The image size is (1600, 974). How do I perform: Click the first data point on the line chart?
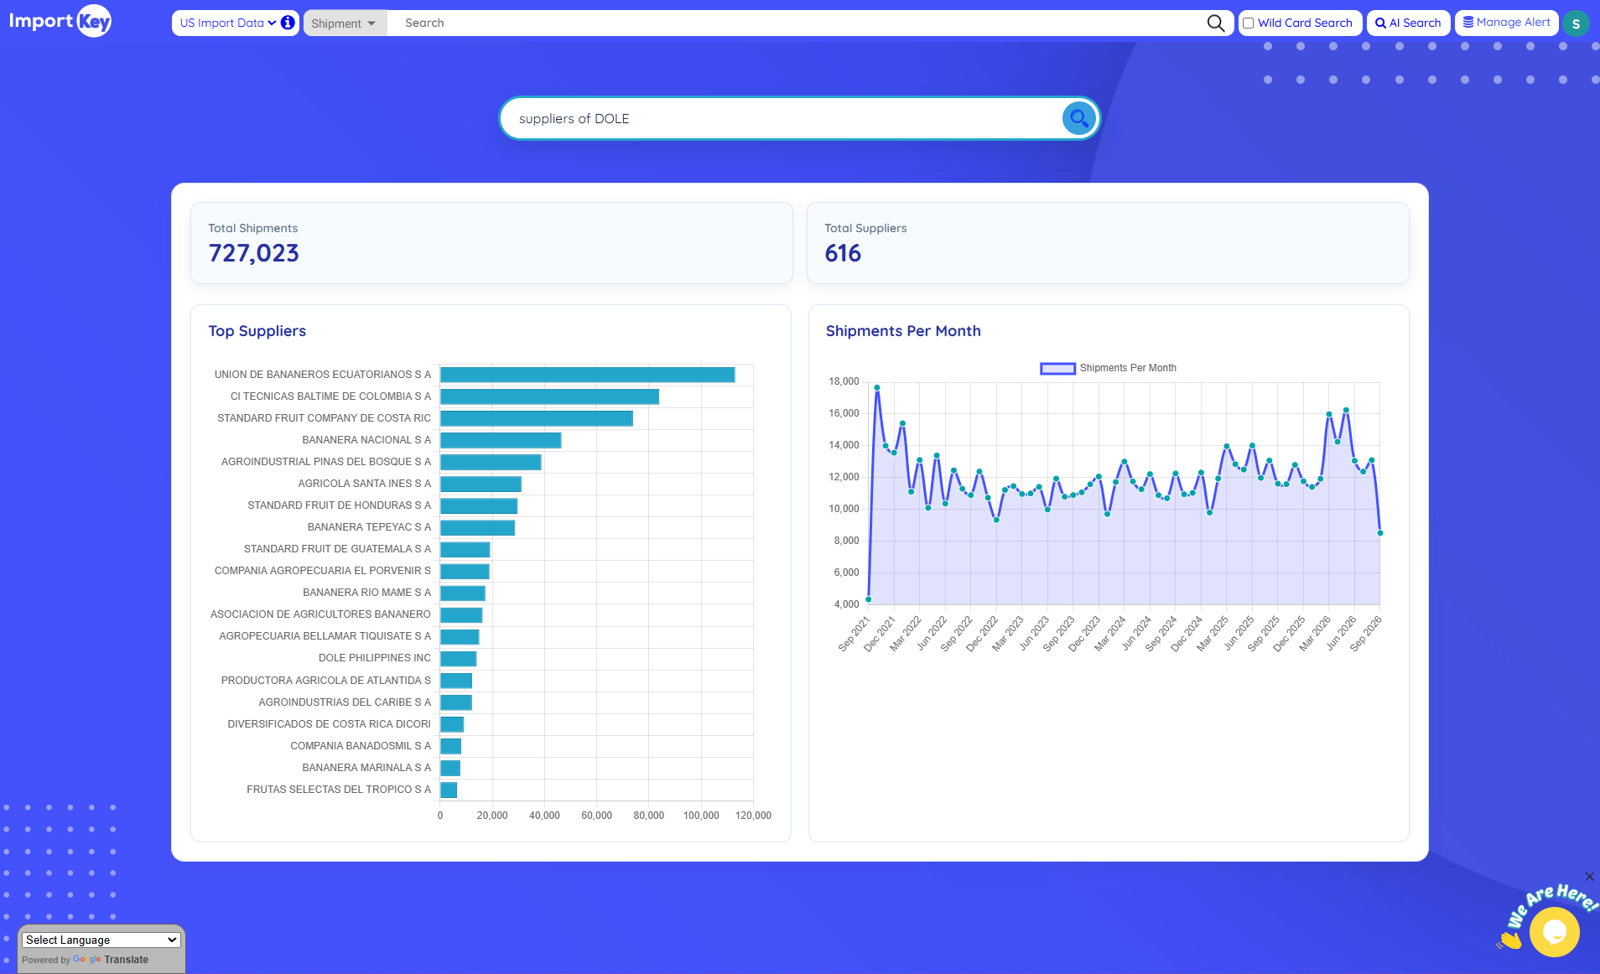(x=869, y=599)
